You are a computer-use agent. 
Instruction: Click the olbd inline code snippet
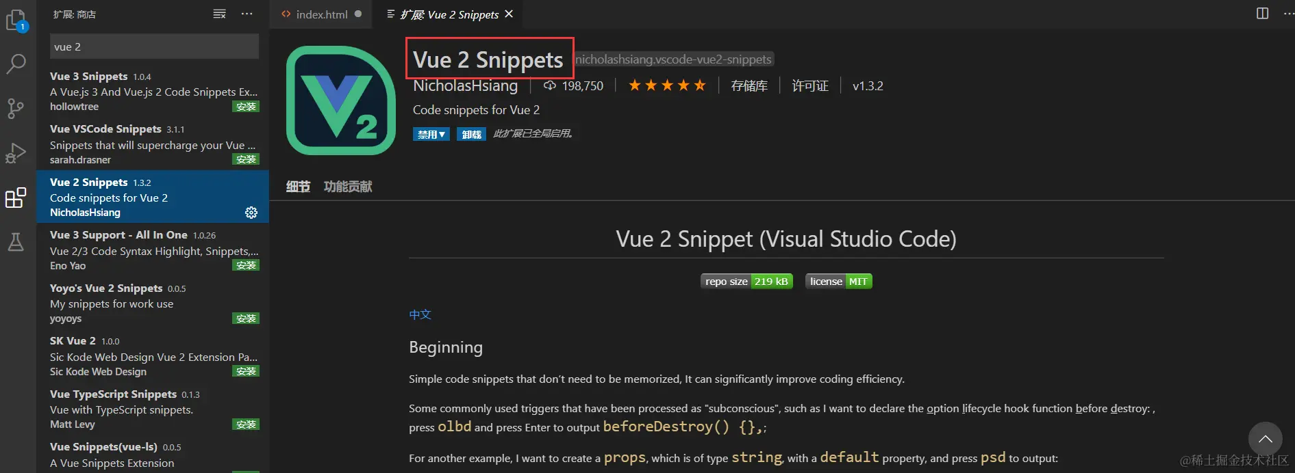pyautogui.click(x=455, y=427)
